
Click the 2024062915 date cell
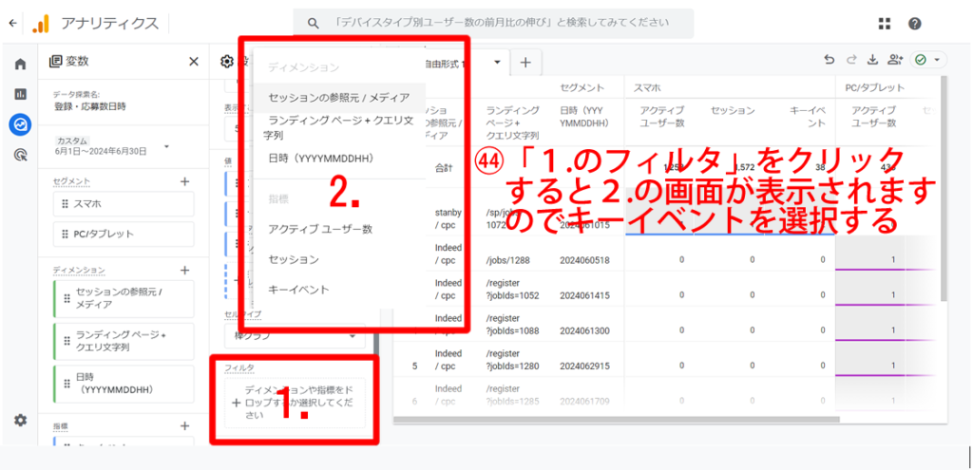coord(584,366)
